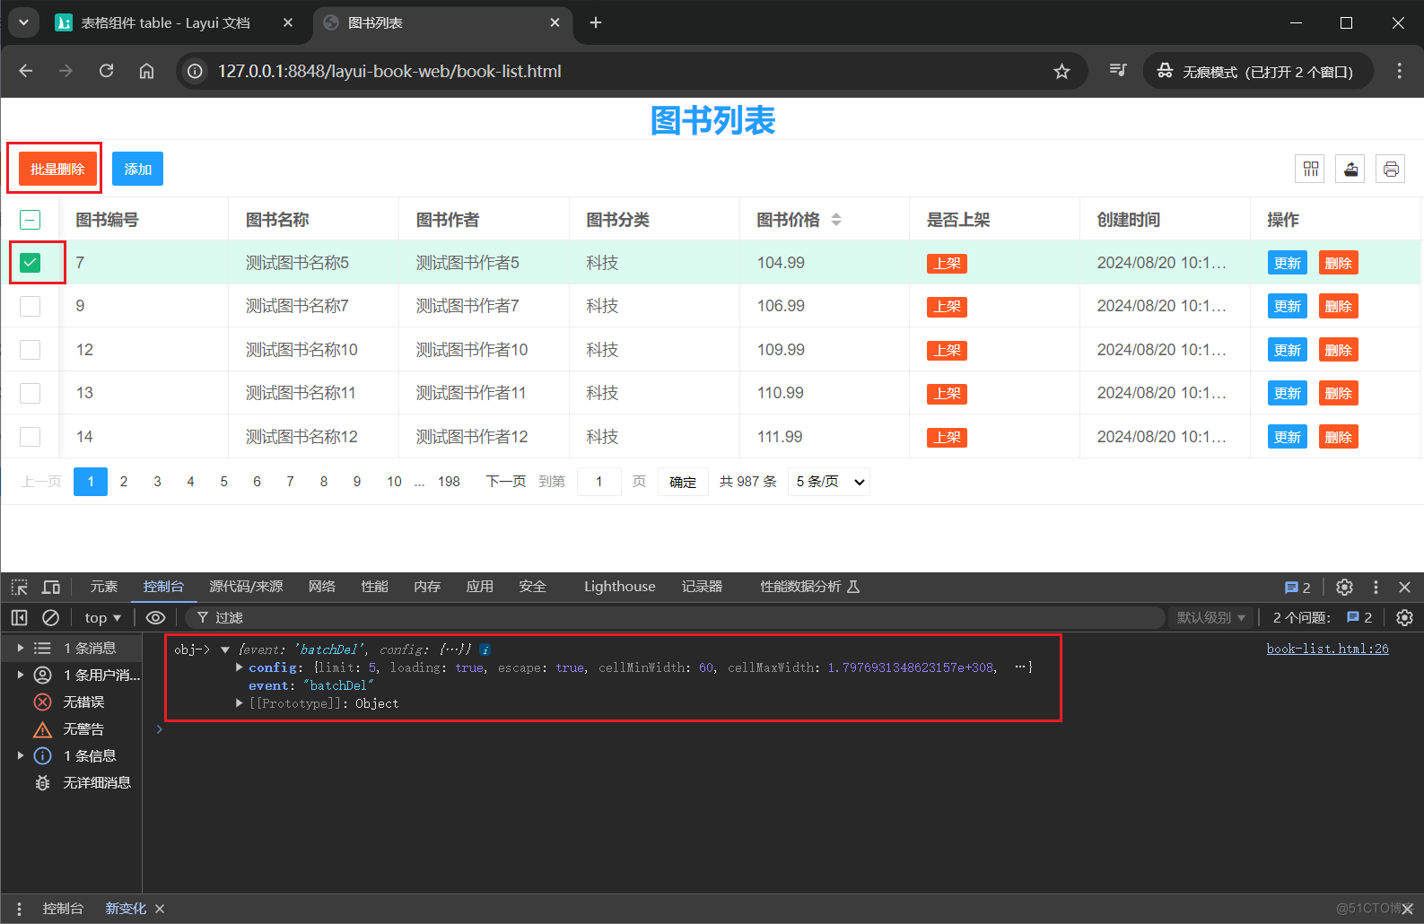Click the page number input field
1424x924 pixels.
pyautogui.click(x=598, y=482)
